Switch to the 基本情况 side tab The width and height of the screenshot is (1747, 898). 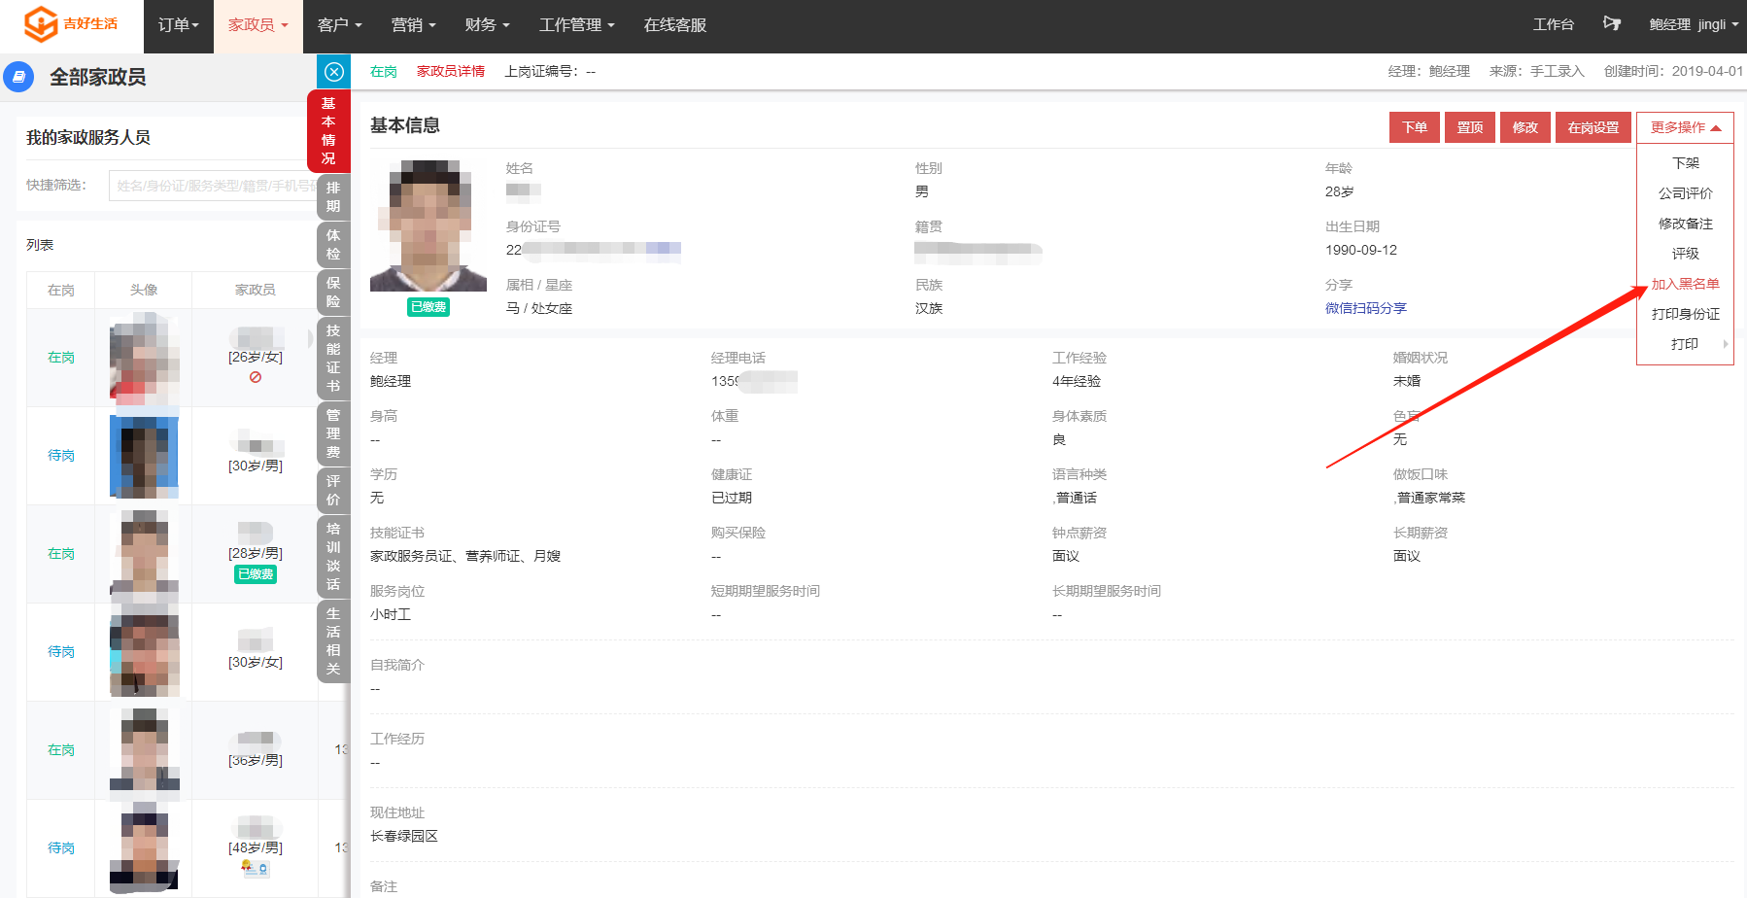(x=328, y=131)
